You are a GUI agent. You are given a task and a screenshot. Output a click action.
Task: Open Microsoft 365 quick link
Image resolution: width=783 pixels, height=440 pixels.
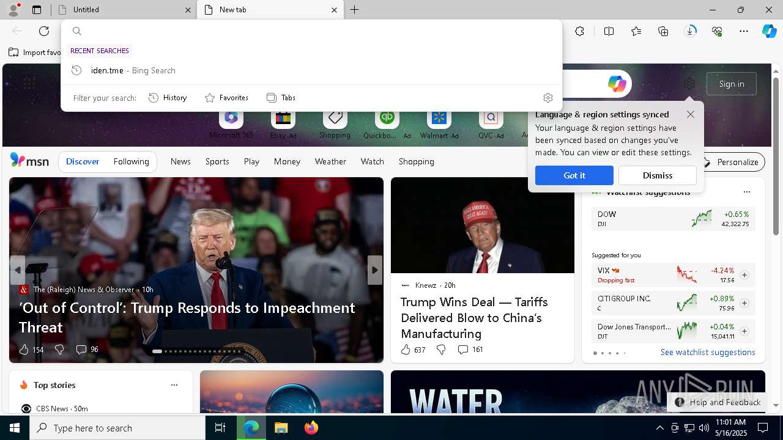[231, 125]
